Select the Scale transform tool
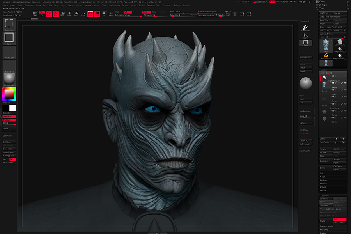The image size is (351, 234). [69, 14]
